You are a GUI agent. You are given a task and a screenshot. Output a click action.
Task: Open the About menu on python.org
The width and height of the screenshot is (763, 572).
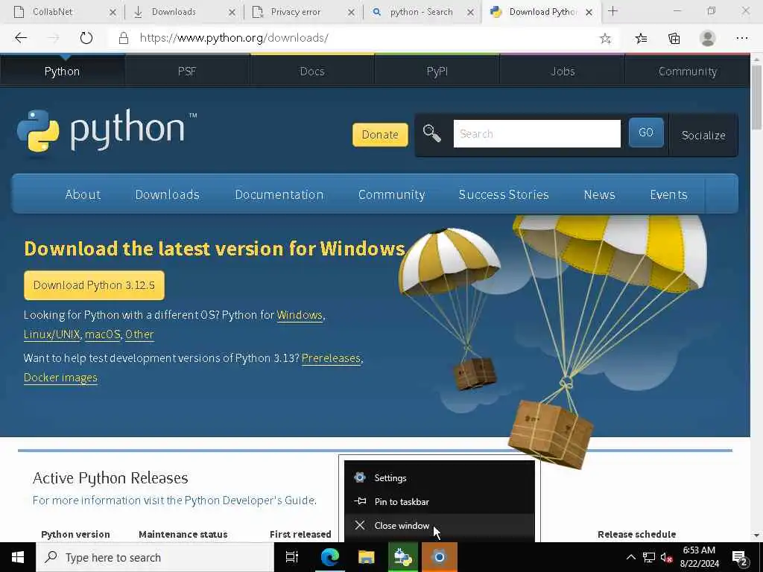coord(83,194)
